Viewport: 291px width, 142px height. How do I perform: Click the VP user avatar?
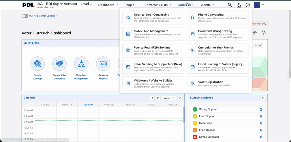point(257,5)
